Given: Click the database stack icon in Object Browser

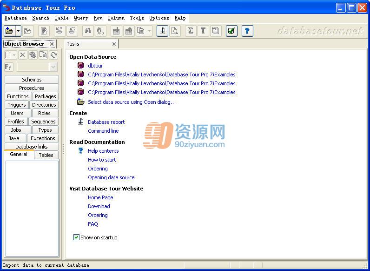Looking at the screenshot, I should pyautogui.click(x=33, y=55).
